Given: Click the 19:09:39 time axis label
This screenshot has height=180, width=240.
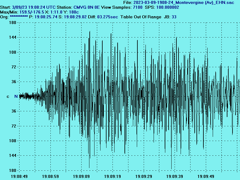Looking at the screenshot, I should coord(175,176).
